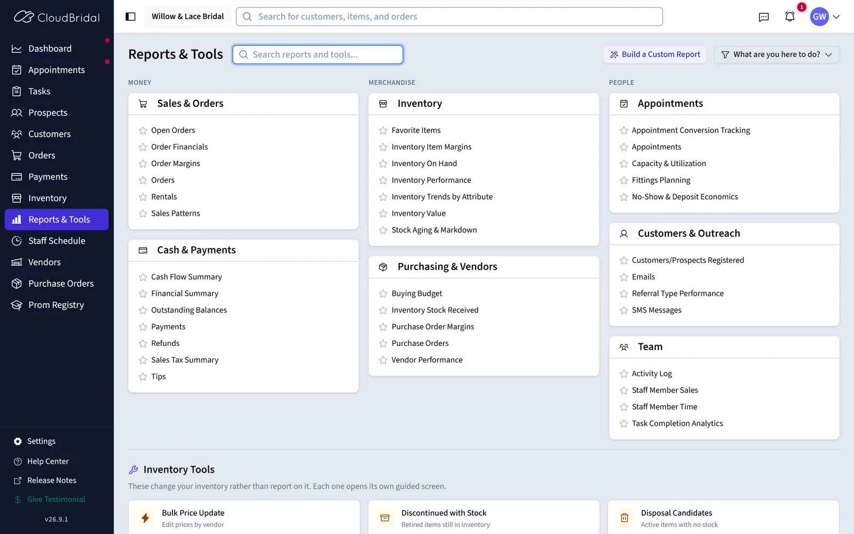Viewport: 854px width, 534px height.
Task: Click the Prospects people icon in sidebar
Action: click(17, 113)
